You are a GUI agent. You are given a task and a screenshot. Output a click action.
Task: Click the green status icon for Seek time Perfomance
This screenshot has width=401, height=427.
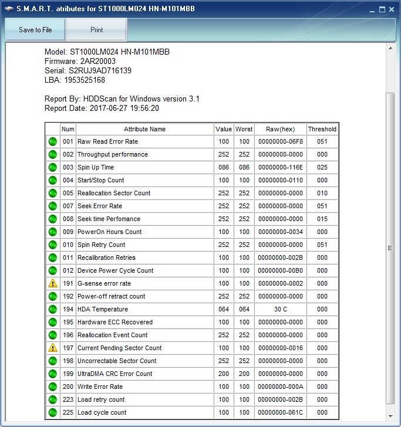[x=53, y=219]
